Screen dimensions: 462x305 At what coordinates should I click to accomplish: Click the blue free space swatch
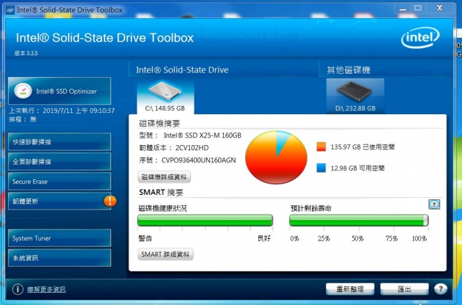[321, 168]
